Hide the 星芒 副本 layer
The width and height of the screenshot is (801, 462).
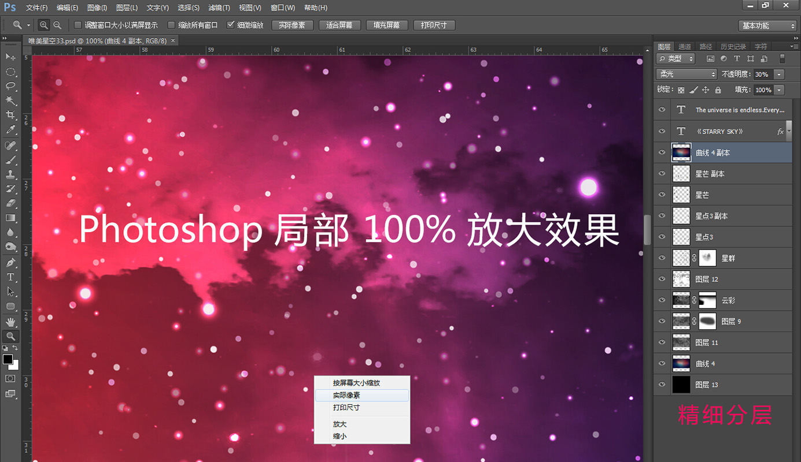click(663, 174)
